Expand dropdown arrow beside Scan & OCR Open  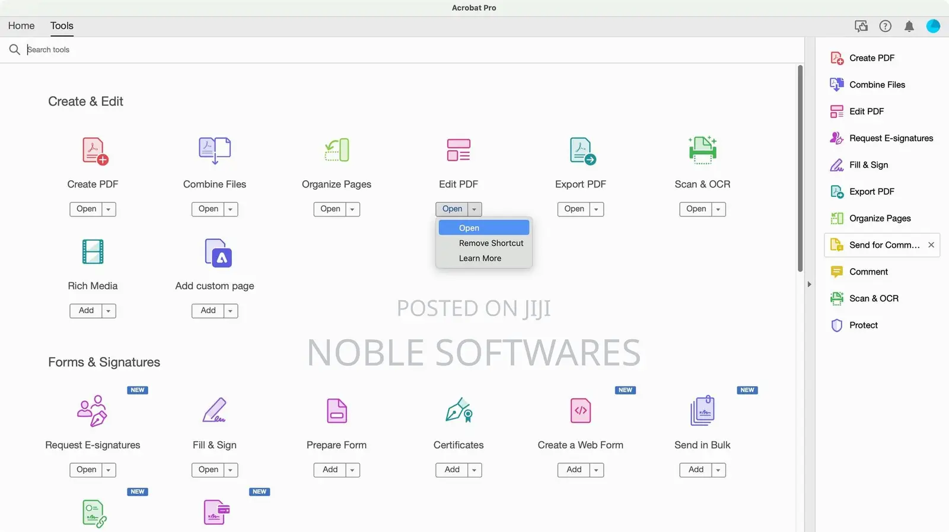[719, 209]
